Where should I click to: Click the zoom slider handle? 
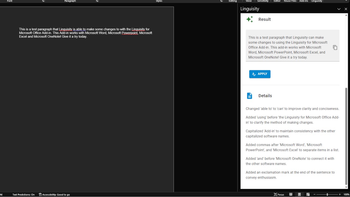[x=327, y=194]
